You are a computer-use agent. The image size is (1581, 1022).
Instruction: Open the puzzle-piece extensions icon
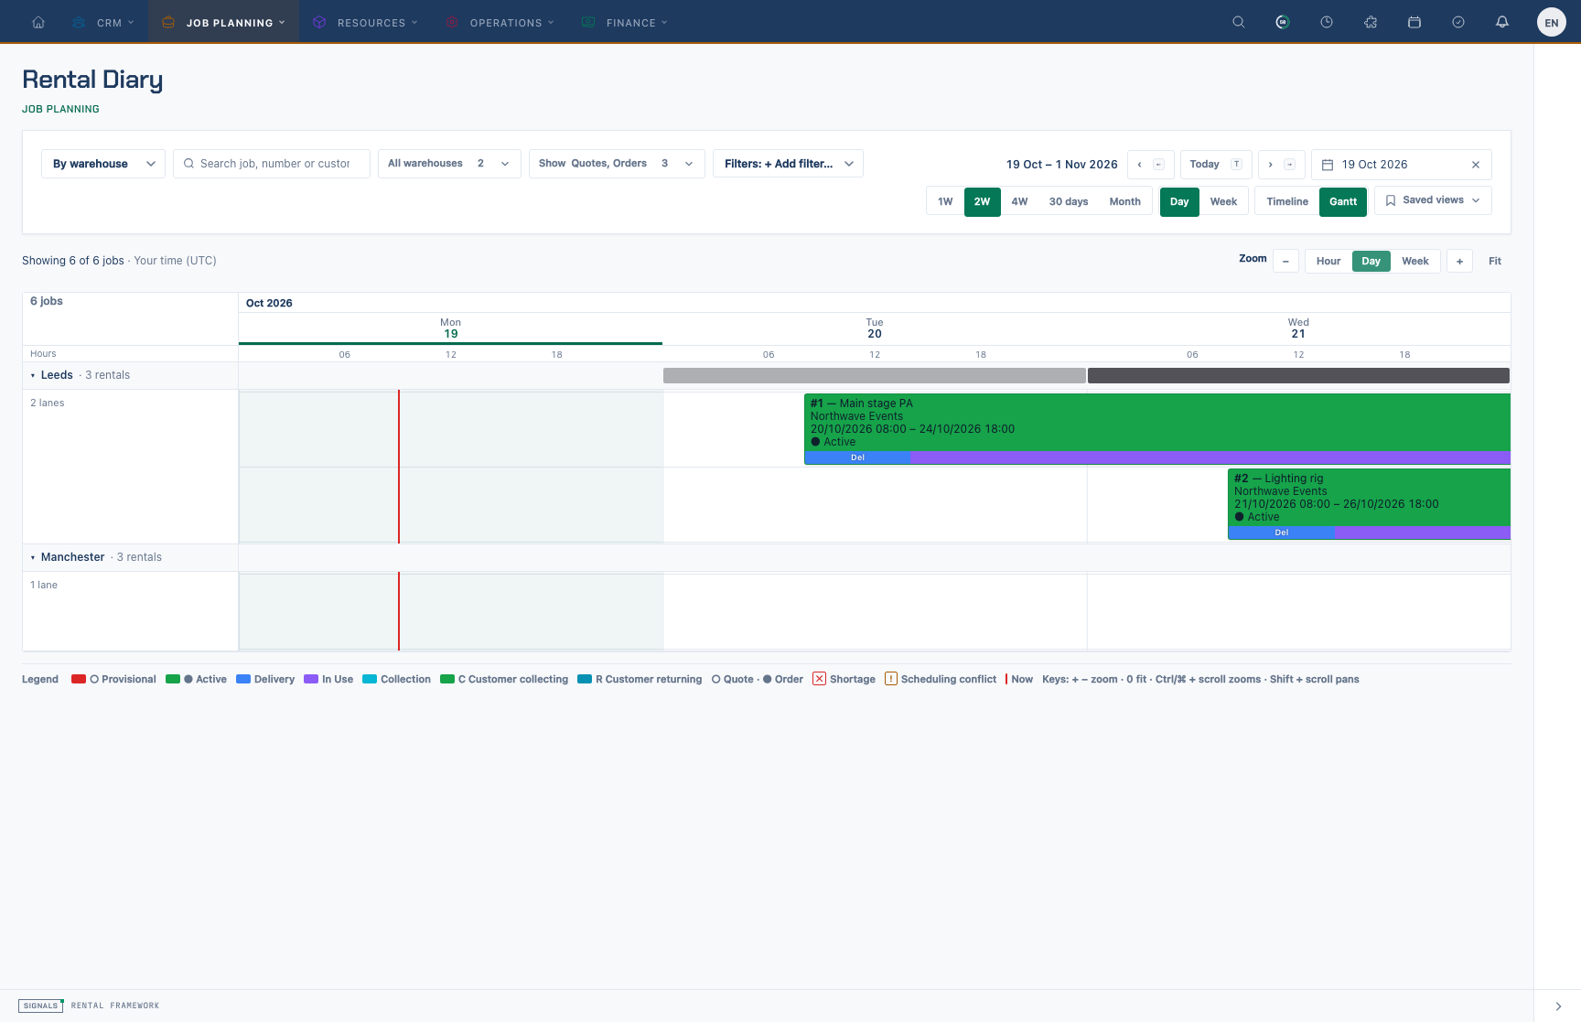click(1371, 22)
